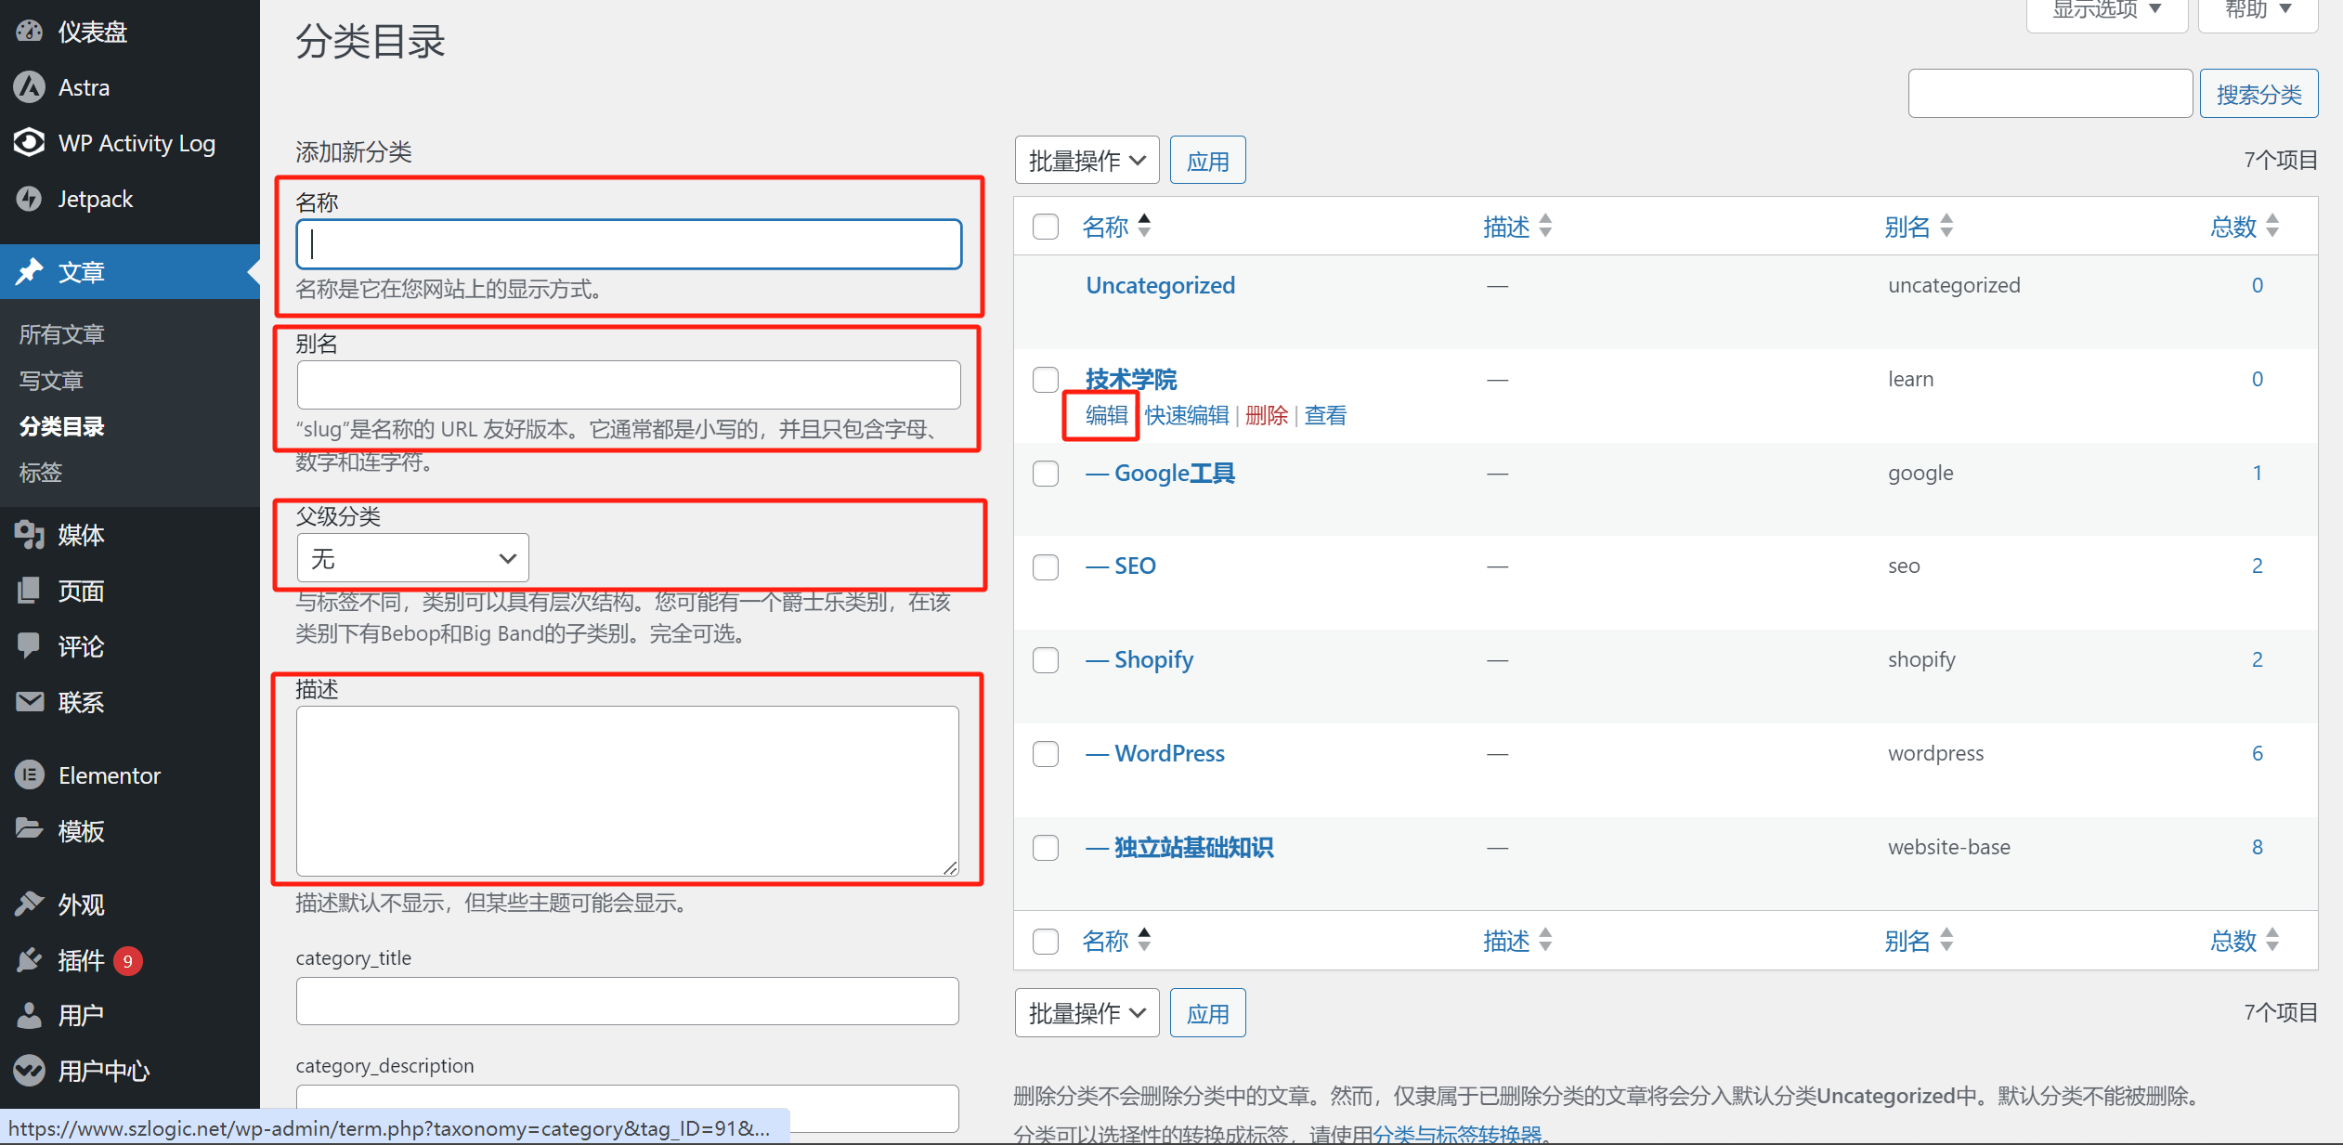This screenshot has width=2343, height=1145.
Task: Select the 文章 pushpin icon
Action: 31,271
